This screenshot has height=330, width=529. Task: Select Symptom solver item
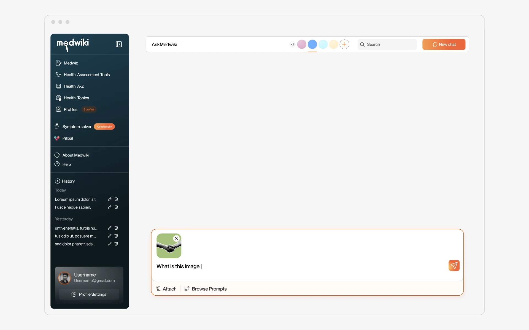click(x=73, y=127)
